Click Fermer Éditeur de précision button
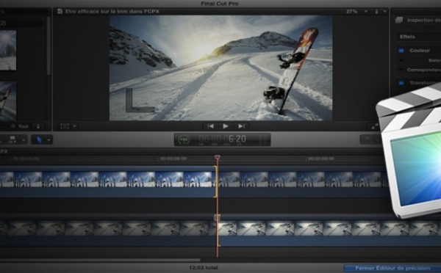The width and height of the screenshot is (441, 273). 392,268
